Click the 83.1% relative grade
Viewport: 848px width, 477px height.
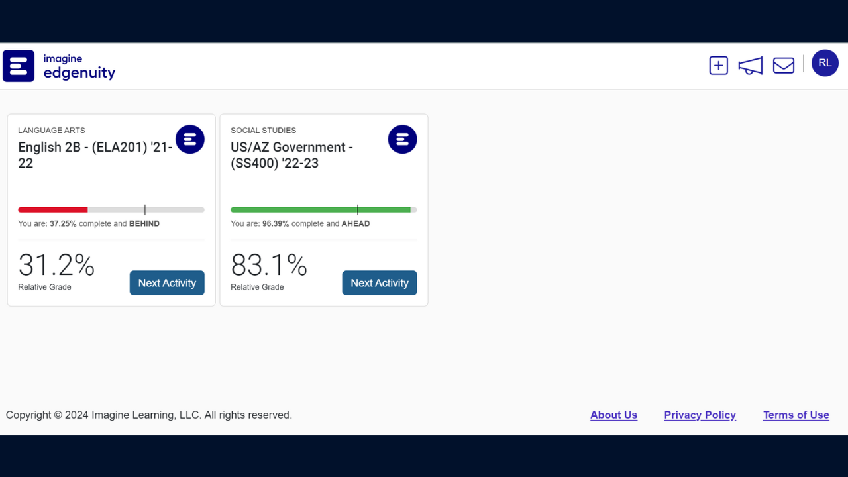[x=269, y=265]
